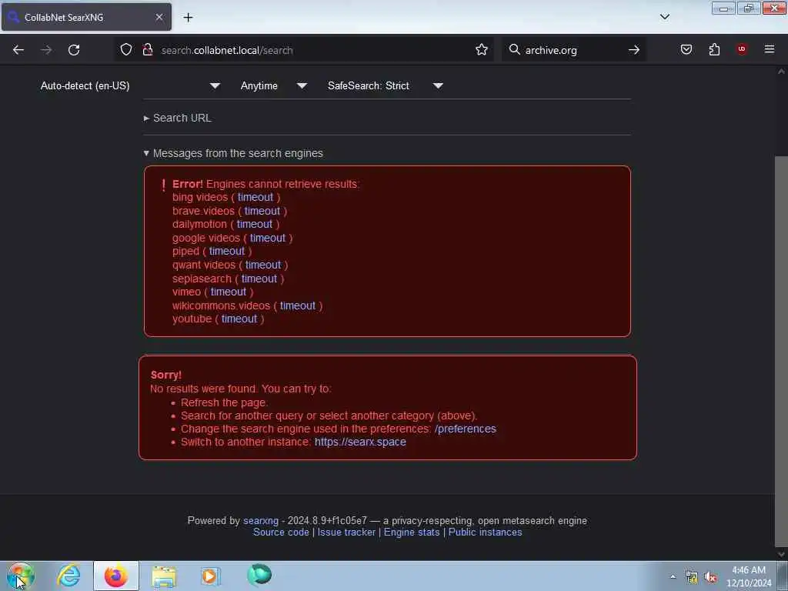Bookmark this page with the star

pos(482,49)
